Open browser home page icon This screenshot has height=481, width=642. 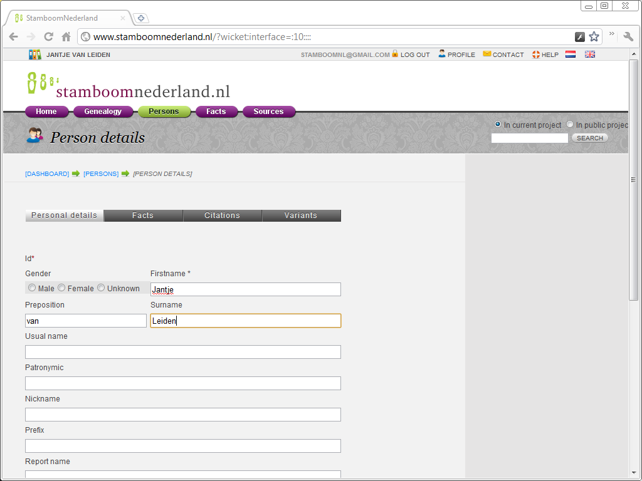(x=66, y=37)
